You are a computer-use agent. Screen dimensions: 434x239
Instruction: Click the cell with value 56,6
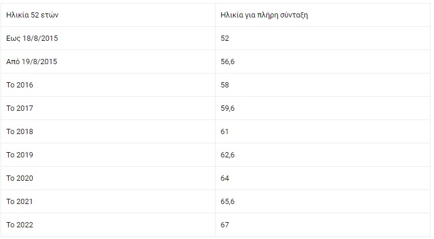click(x=228, y=61)
